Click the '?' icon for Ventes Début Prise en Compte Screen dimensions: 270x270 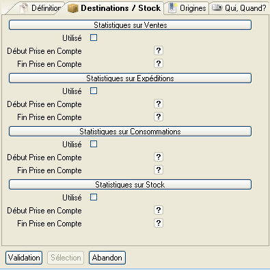tap(159, 50)
